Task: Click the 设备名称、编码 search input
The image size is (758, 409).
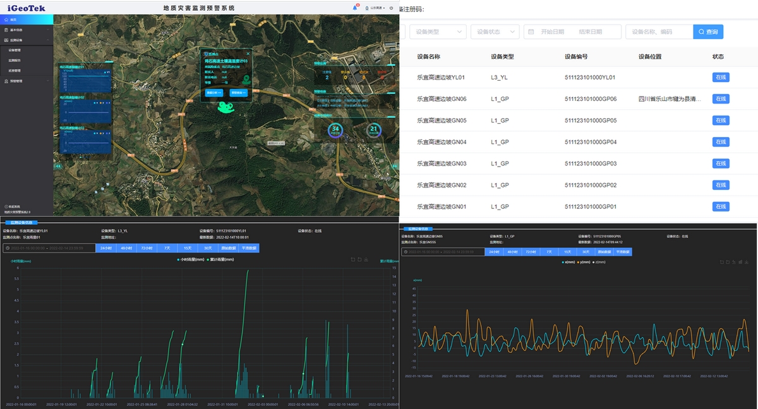Action: 659,32
